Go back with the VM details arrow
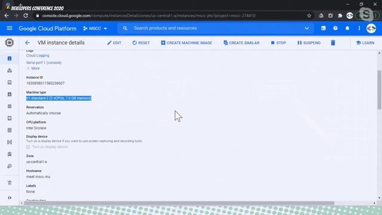 point(27,42)
